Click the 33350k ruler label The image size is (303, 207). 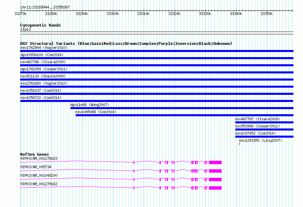[267, 14]
